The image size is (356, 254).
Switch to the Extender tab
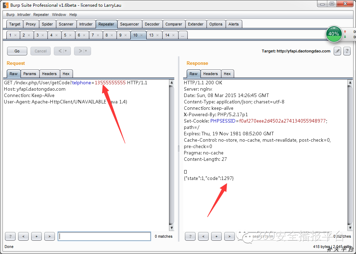coord(196,24)
